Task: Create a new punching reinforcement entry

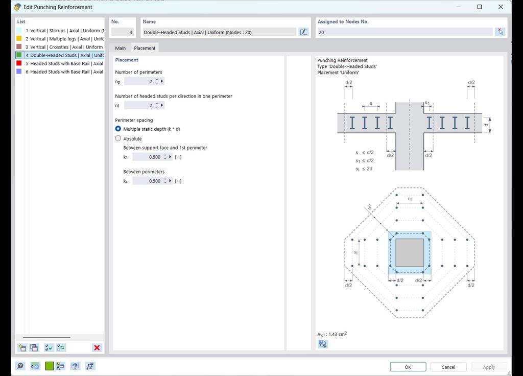Action: [21, 347]
